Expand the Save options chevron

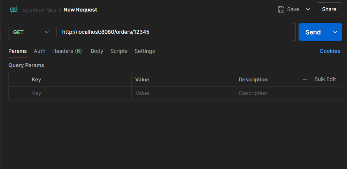click(308, 9)
